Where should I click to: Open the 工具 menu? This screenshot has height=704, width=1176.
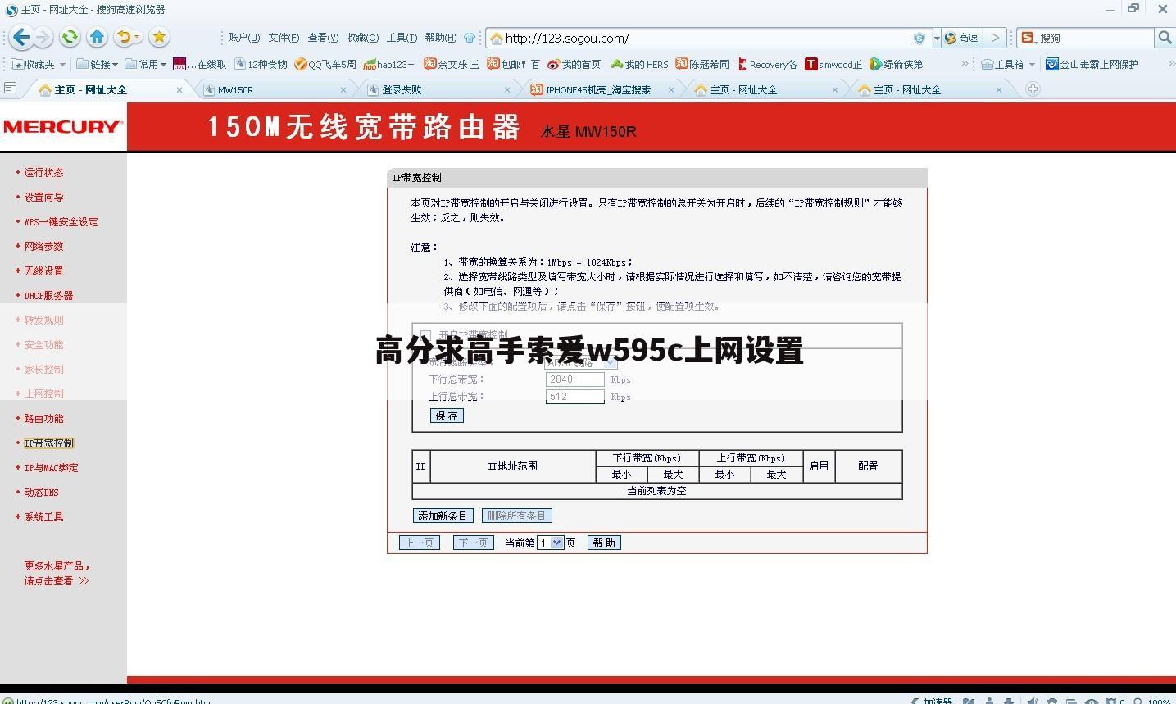(x=402, y=38)
